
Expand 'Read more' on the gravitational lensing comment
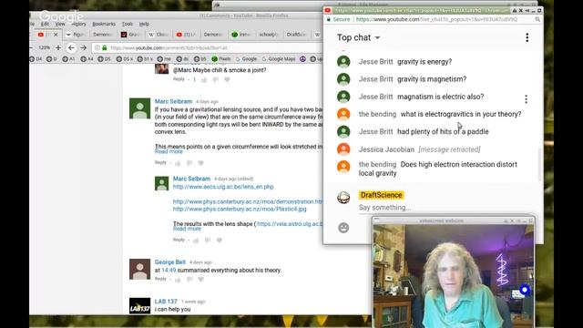[169, 151]
